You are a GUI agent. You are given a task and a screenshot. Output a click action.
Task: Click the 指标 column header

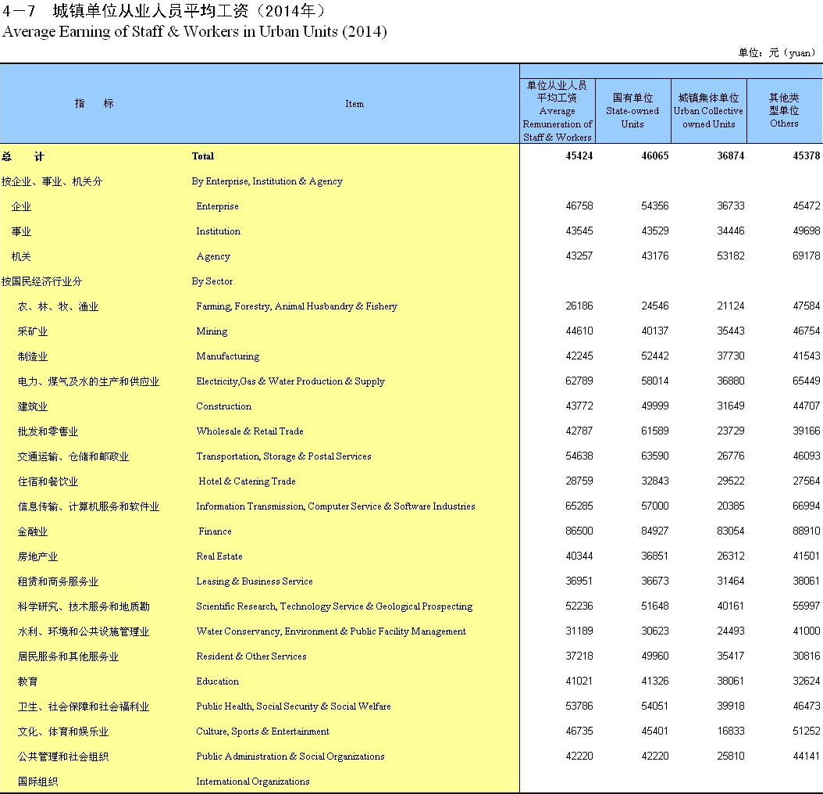click(x=94, y=103)
